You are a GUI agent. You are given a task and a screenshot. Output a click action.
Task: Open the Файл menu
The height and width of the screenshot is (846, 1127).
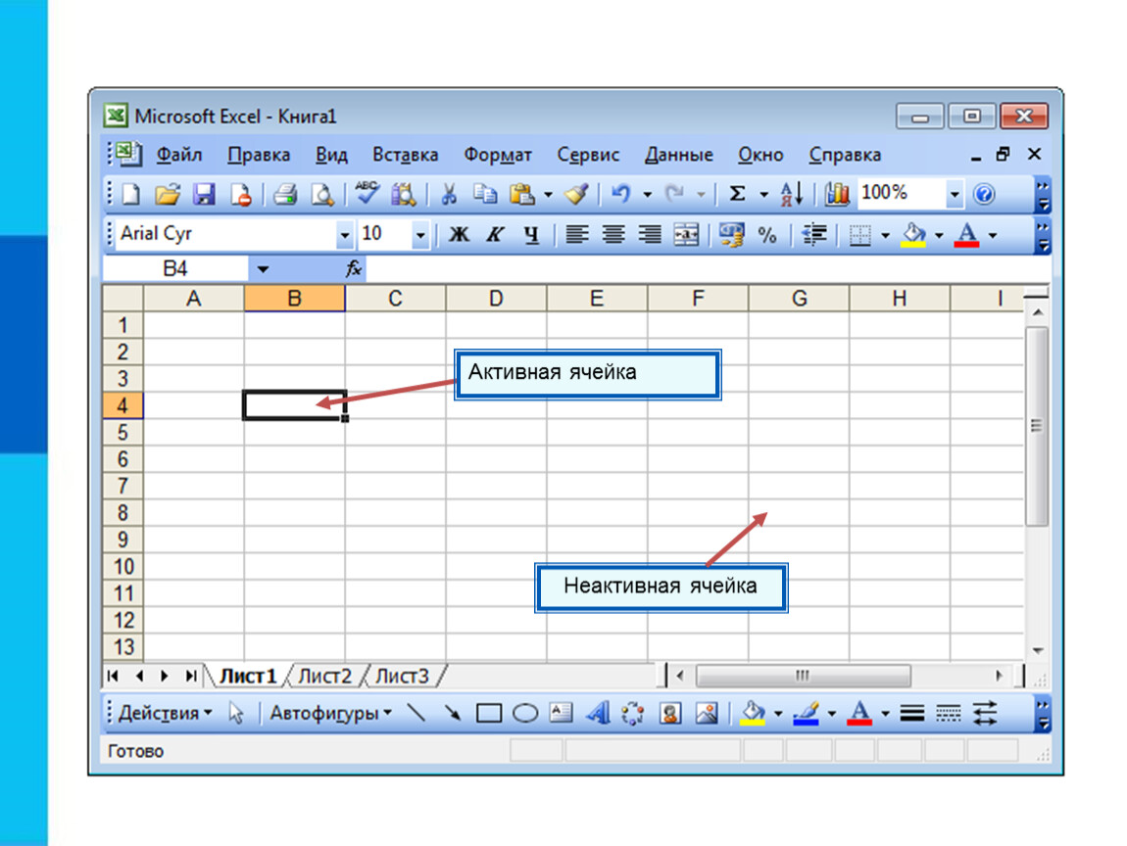tap(179, 155)
